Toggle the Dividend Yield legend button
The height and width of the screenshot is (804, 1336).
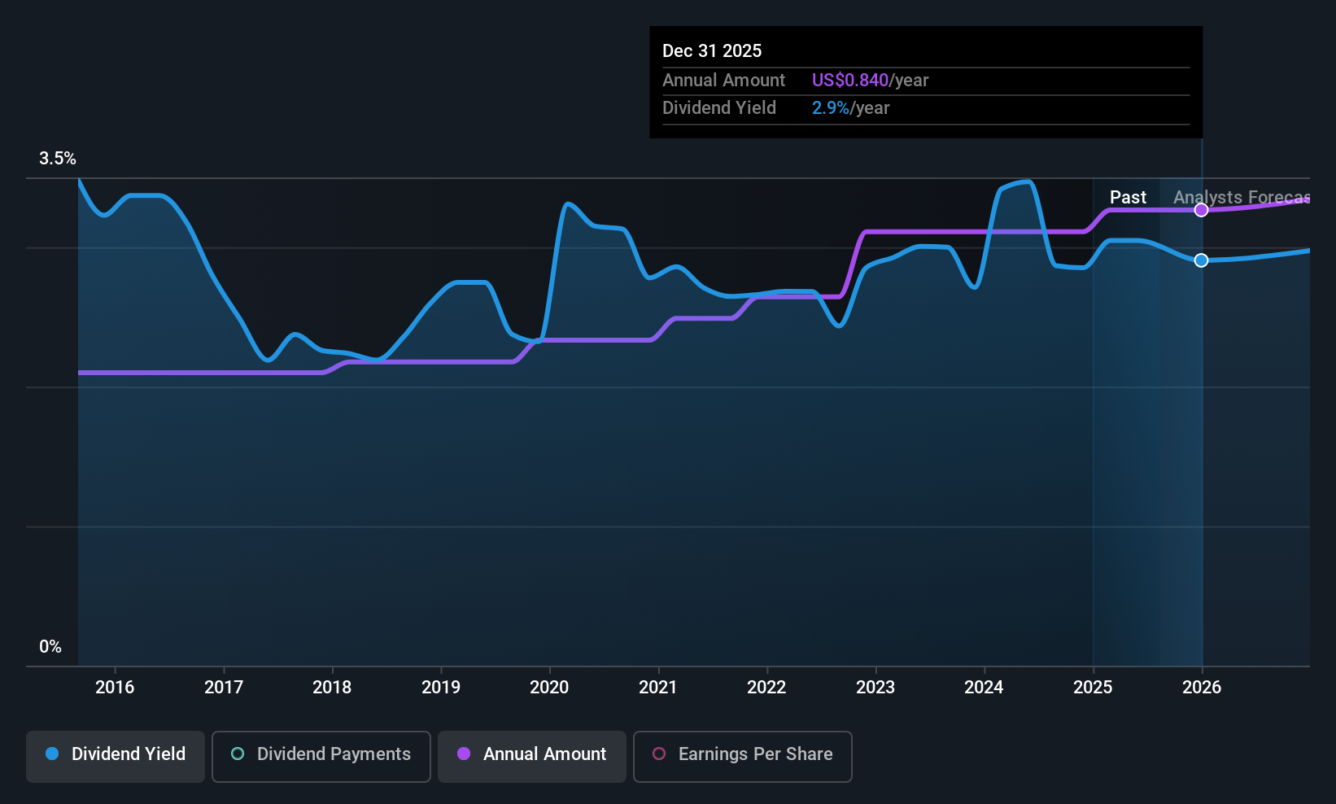tap(116, 756)
